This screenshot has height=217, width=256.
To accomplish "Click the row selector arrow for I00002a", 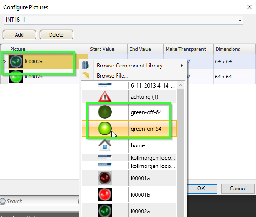I will 5,62.
